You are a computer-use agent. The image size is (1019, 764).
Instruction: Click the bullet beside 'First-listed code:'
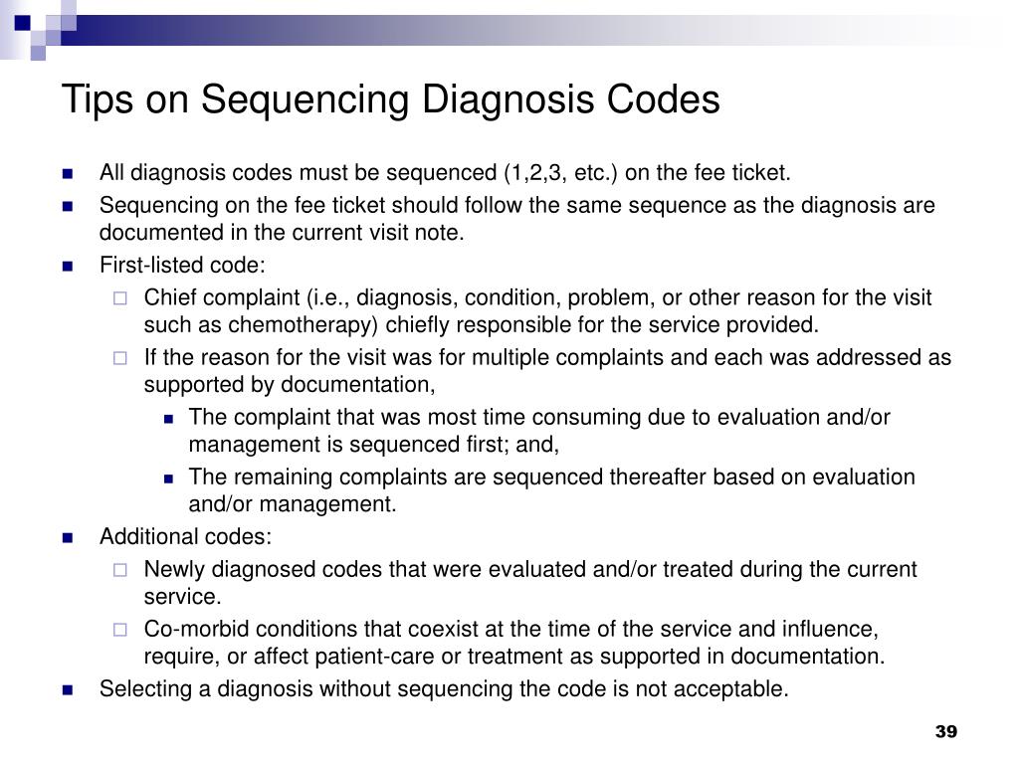[x=68, y=267]
